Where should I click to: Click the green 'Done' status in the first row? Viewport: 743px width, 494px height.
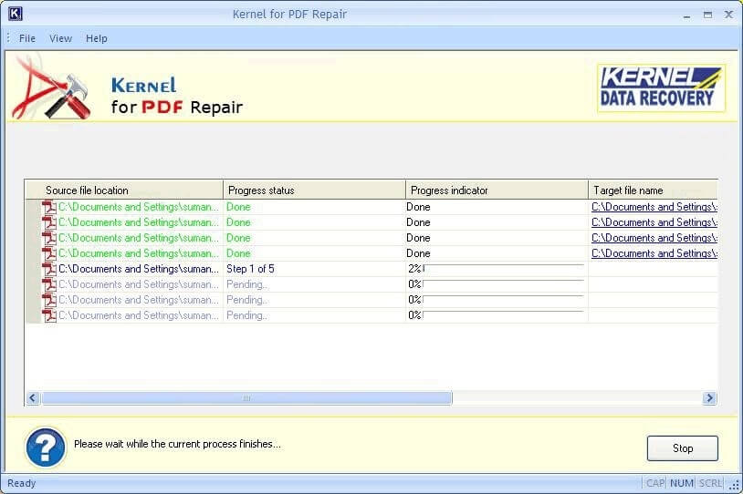[238, 207]
